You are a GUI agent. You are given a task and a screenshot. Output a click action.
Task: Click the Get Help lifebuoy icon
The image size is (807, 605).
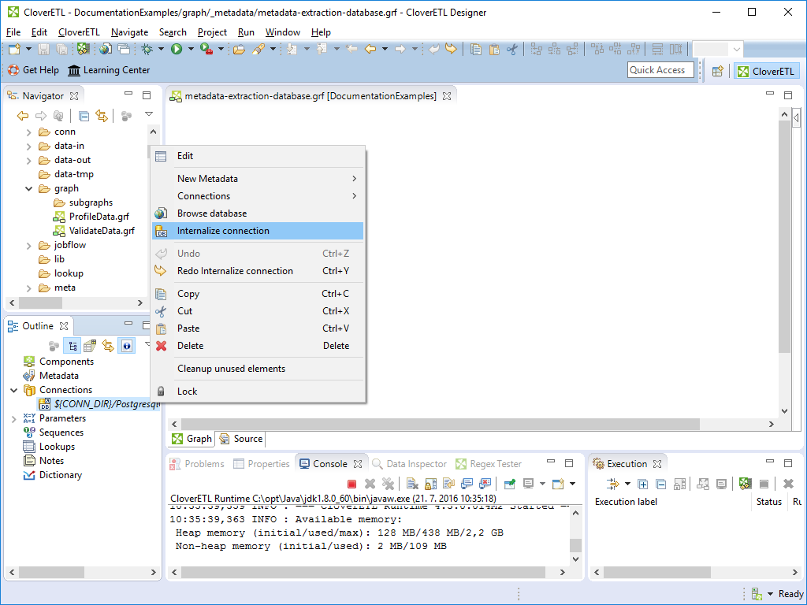point(13,70)
